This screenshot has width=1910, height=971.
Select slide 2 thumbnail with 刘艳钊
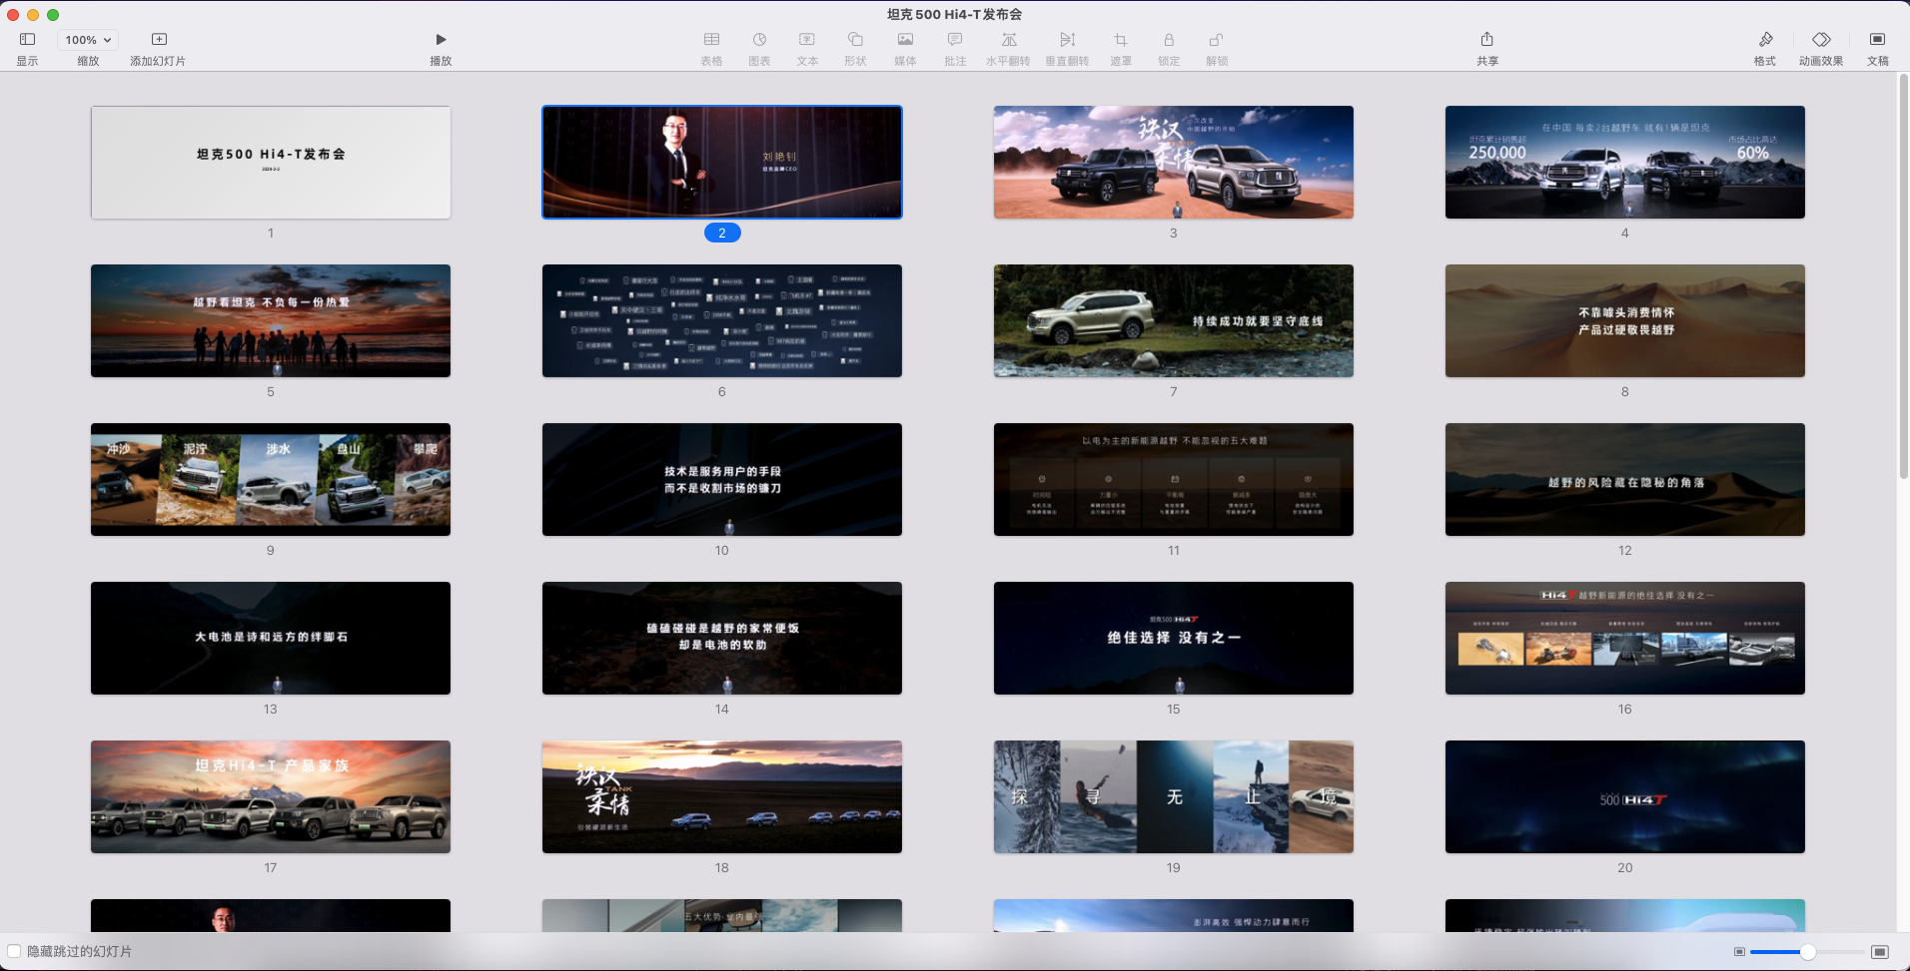pyautogui.click(x=722, y=163)
